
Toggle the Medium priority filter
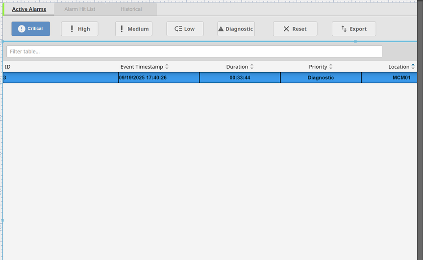(134, 29)
